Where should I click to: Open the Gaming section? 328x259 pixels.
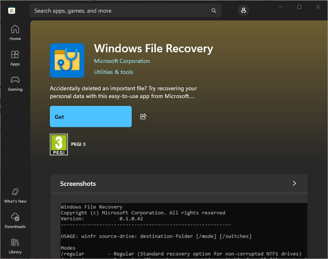15,83
